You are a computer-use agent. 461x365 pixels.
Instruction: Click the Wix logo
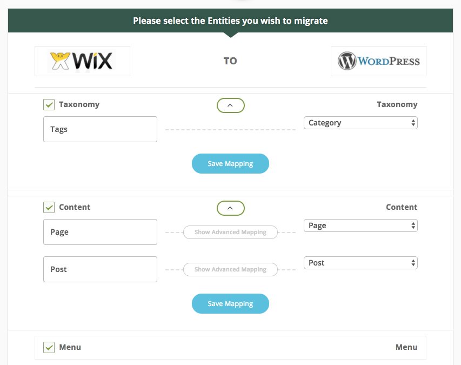(82, 61)
